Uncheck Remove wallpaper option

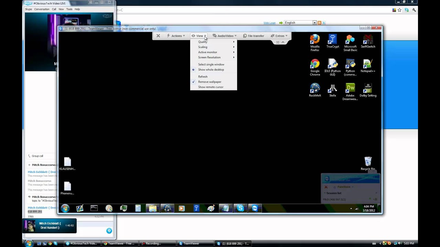point(210,82)
